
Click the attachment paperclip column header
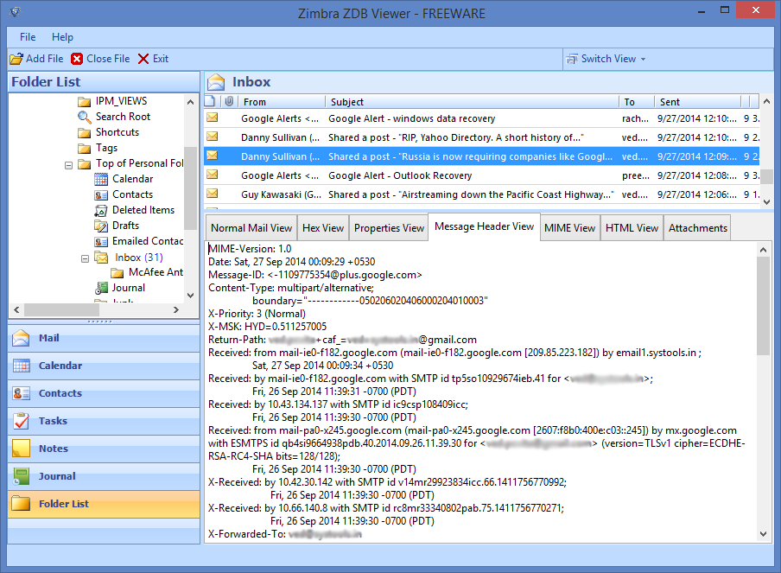229,101
